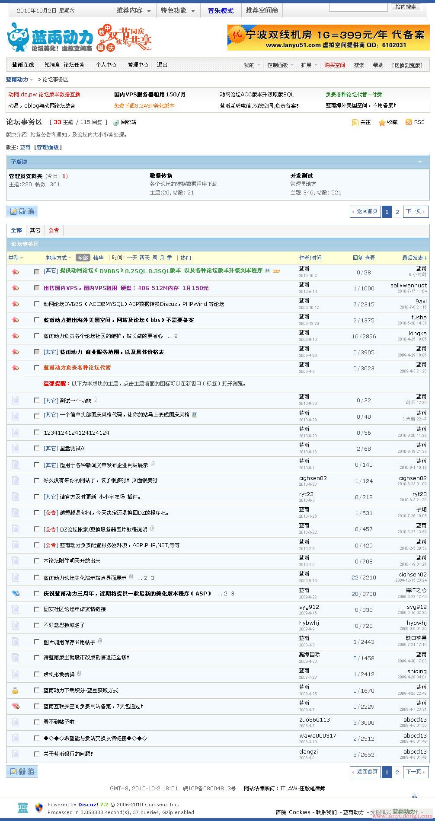Check the box for 星盘测试A thread
Viewport: 435px width, 821px height.
[x=37, y=448]
